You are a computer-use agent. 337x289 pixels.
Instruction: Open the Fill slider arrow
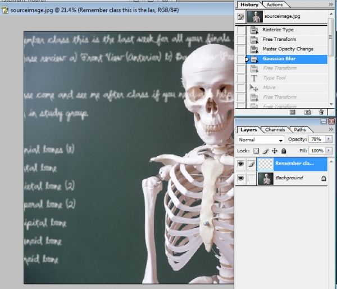pos(329,151)
